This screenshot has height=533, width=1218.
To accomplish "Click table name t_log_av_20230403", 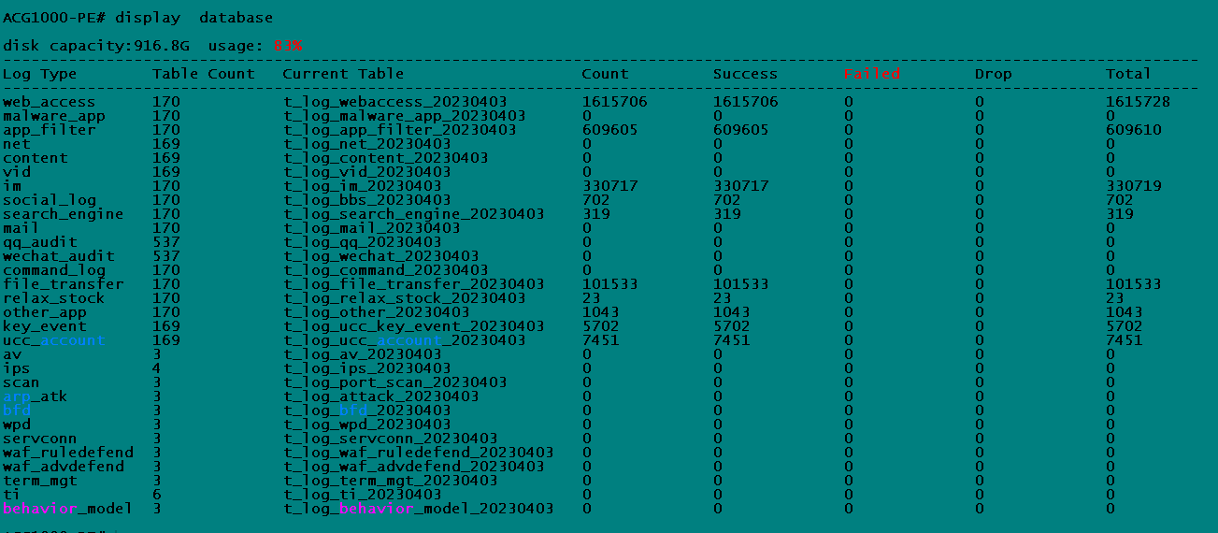I will [x=363, y=354].
